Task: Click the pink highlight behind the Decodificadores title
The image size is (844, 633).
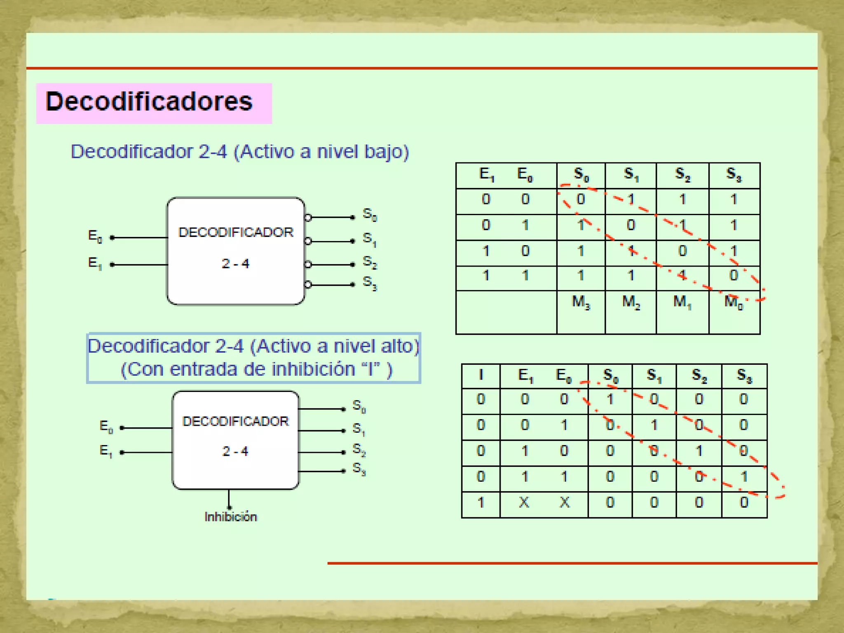Action: [x=262, y=103]
